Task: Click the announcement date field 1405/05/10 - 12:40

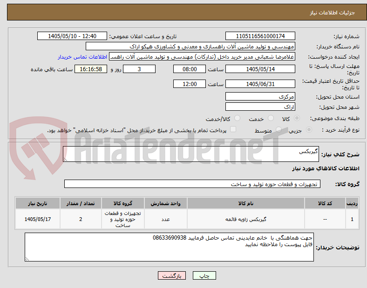Action: click(x=72, y=36)
